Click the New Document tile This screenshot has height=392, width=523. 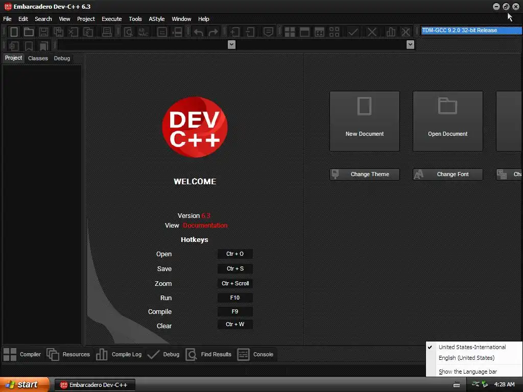coord(365,121)
